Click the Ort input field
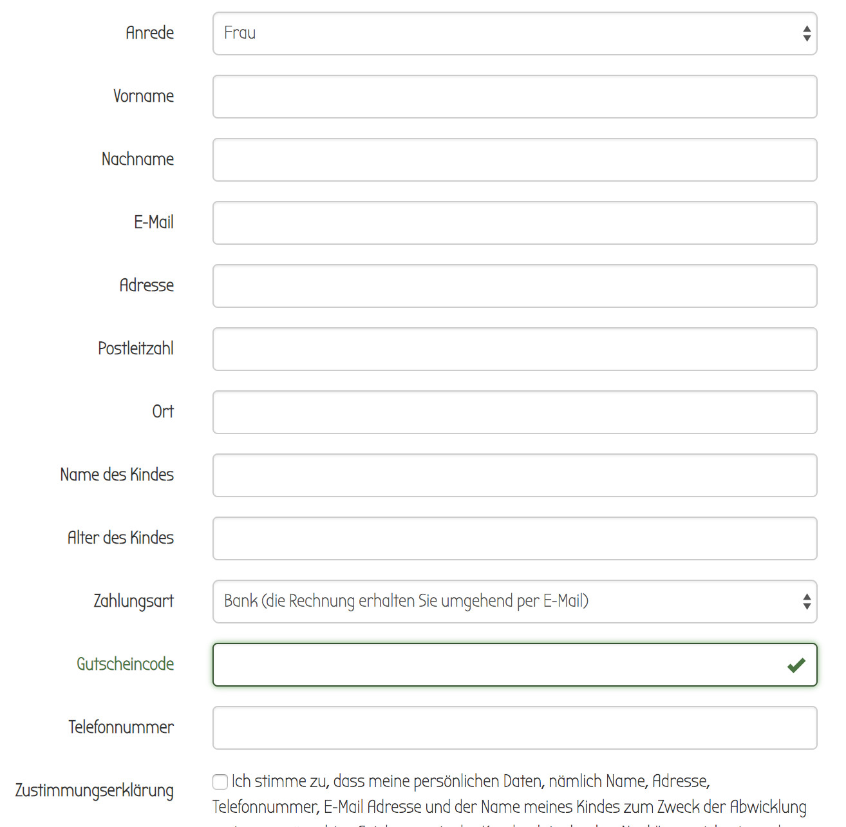The height and width of the screenshot is (827, 846). [x=514, y=412]
